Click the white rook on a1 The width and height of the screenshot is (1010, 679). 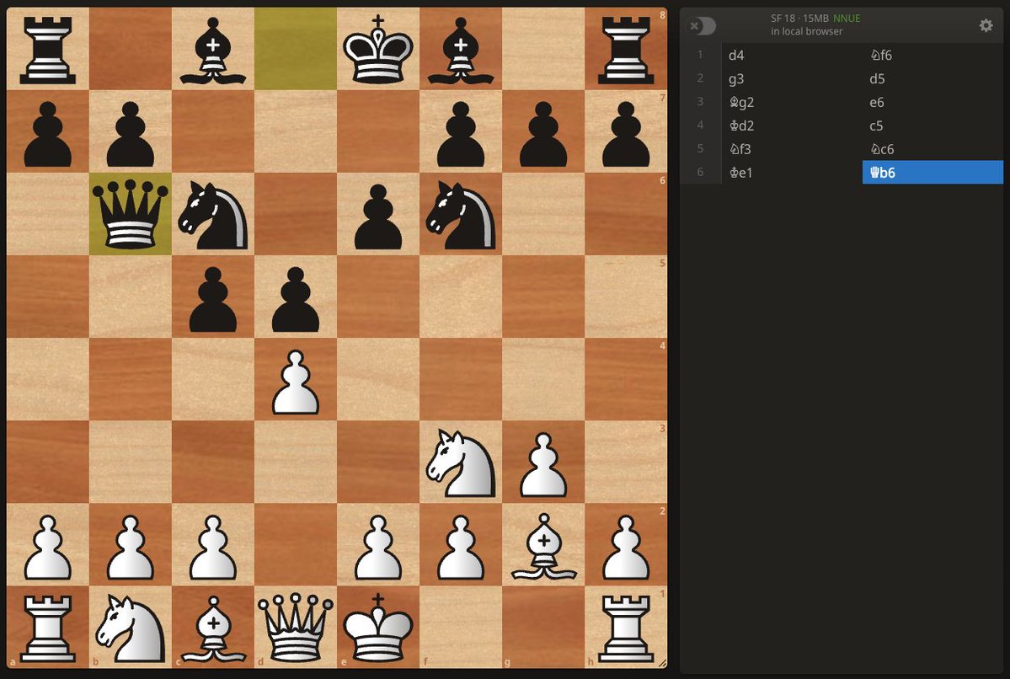(x=48, y=627)
